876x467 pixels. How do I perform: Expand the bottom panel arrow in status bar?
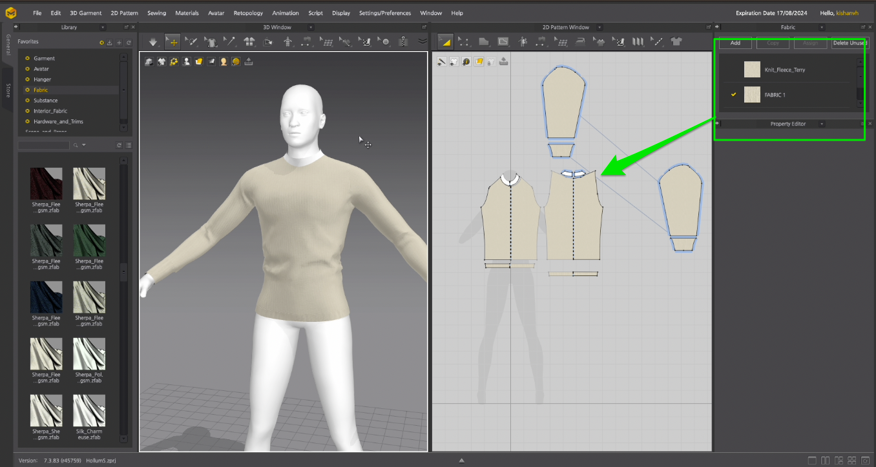[461, 461]
